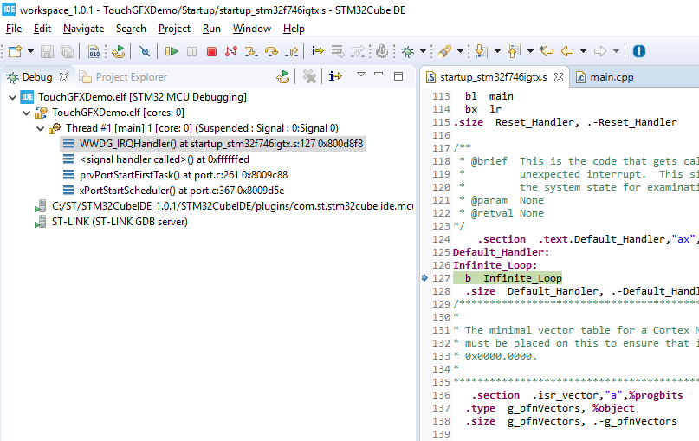Click the Step Return icon
The width and height of the screenshot is (699, 441).
pyautogui.click(x=292, y=51)
